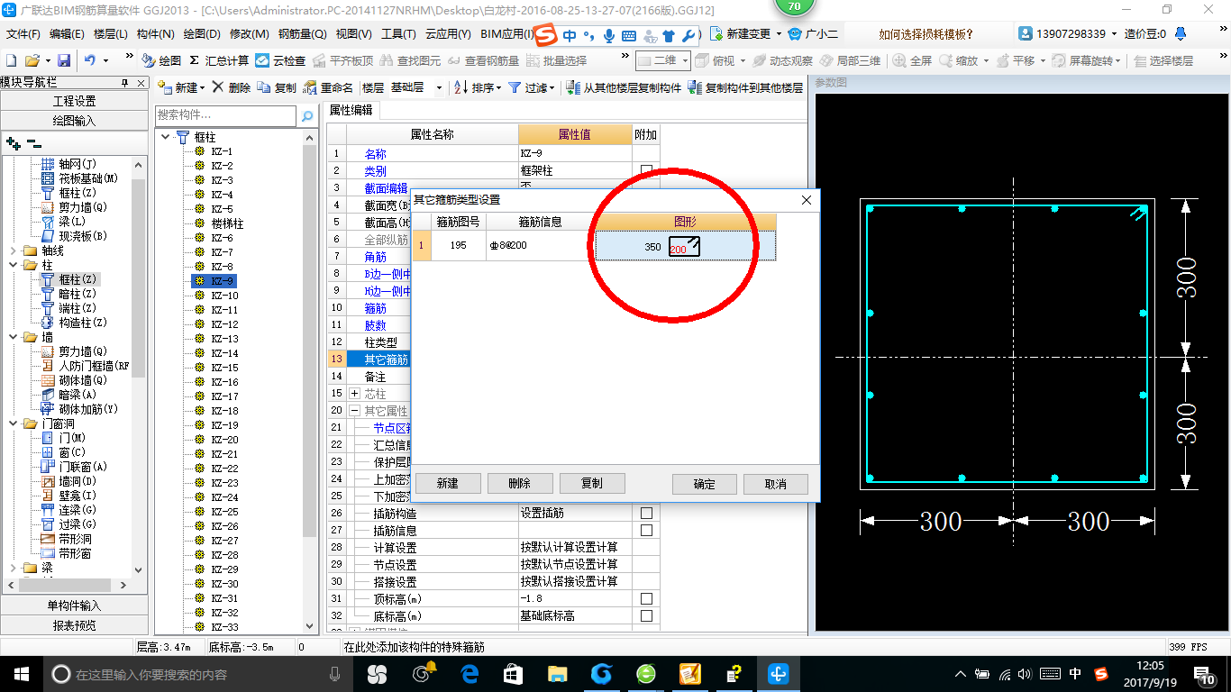1231x692 pixels.
Task: Select the 属性编辑 tab
Action: 351,110
